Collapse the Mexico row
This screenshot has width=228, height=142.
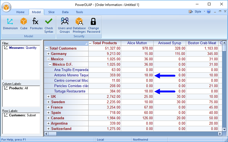click(48, 59)
